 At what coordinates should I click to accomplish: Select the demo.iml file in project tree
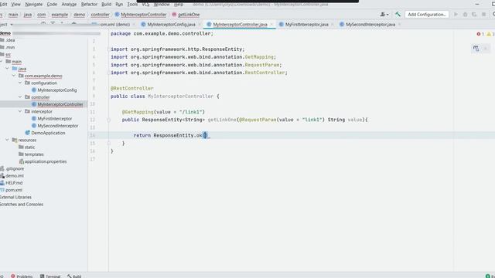tap(14, 175)
